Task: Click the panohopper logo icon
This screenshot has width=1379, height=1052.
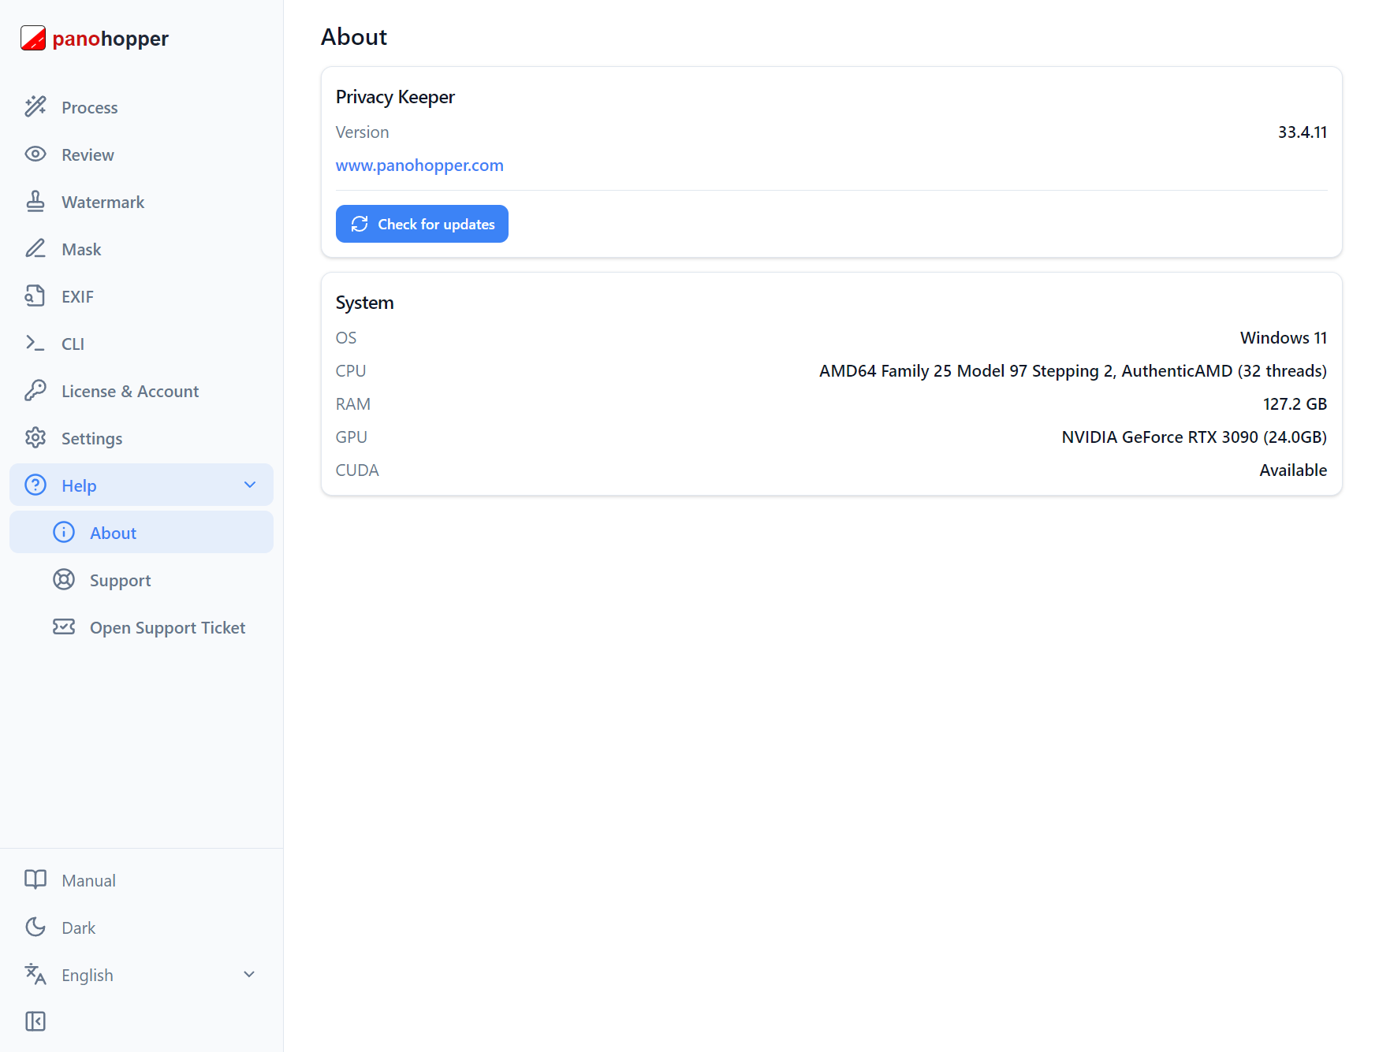Action: (x=33, y=38)
